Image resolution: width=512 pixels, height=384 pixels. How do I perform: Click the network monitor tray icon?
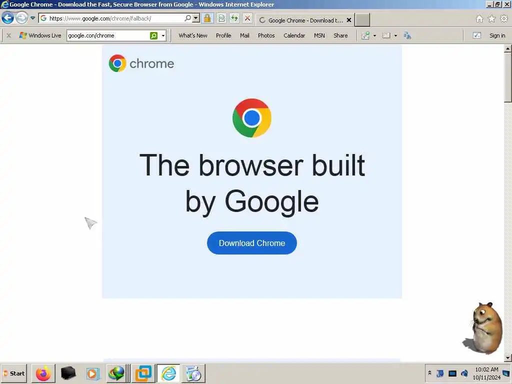[x=452, y=373]
